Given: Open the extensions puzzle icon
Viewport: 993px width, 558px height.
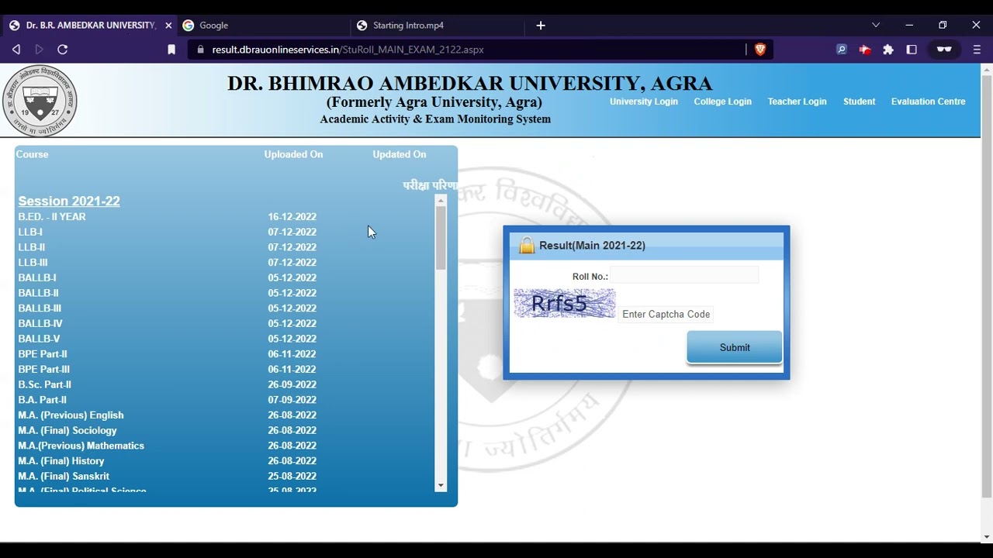Looking at the screenshot, I should (888, 50).
